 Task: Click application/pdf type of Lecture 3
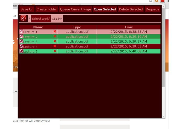[x=77, y=42]
